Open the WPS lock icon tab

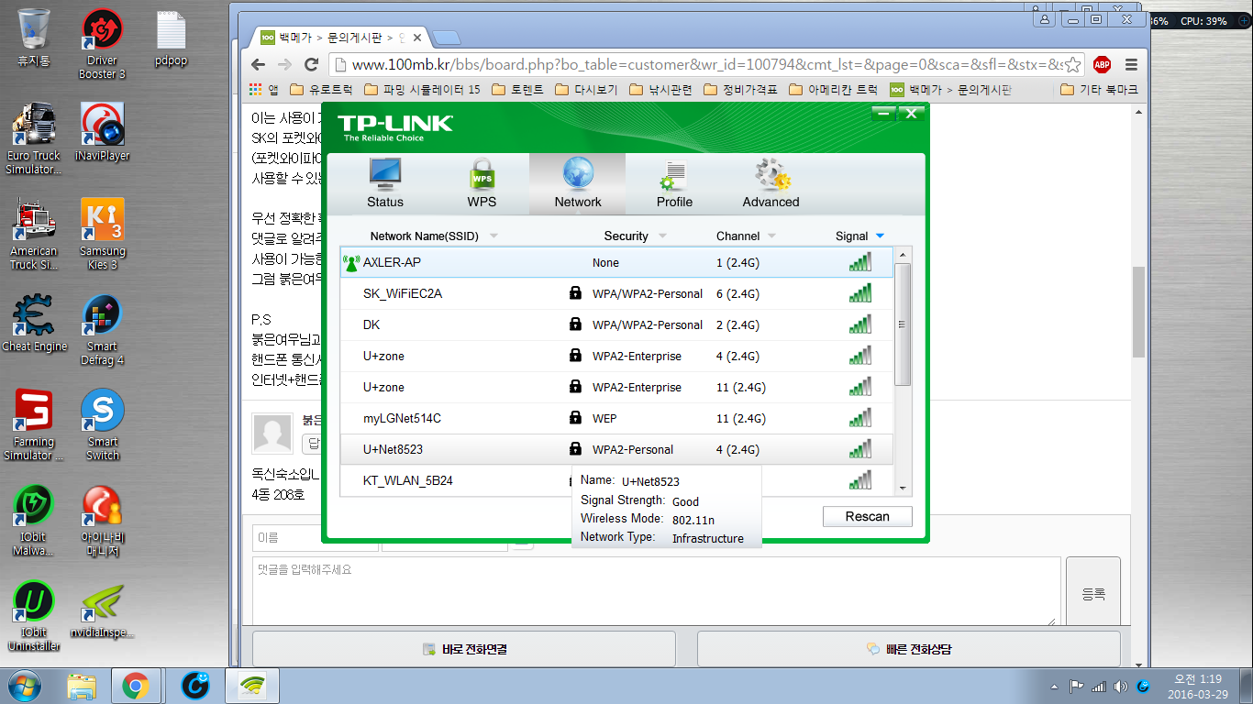[482, 173]
